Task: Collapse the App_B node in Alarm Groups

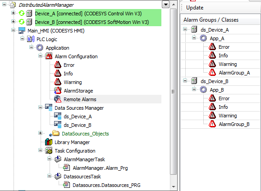Action: [194, 89]
